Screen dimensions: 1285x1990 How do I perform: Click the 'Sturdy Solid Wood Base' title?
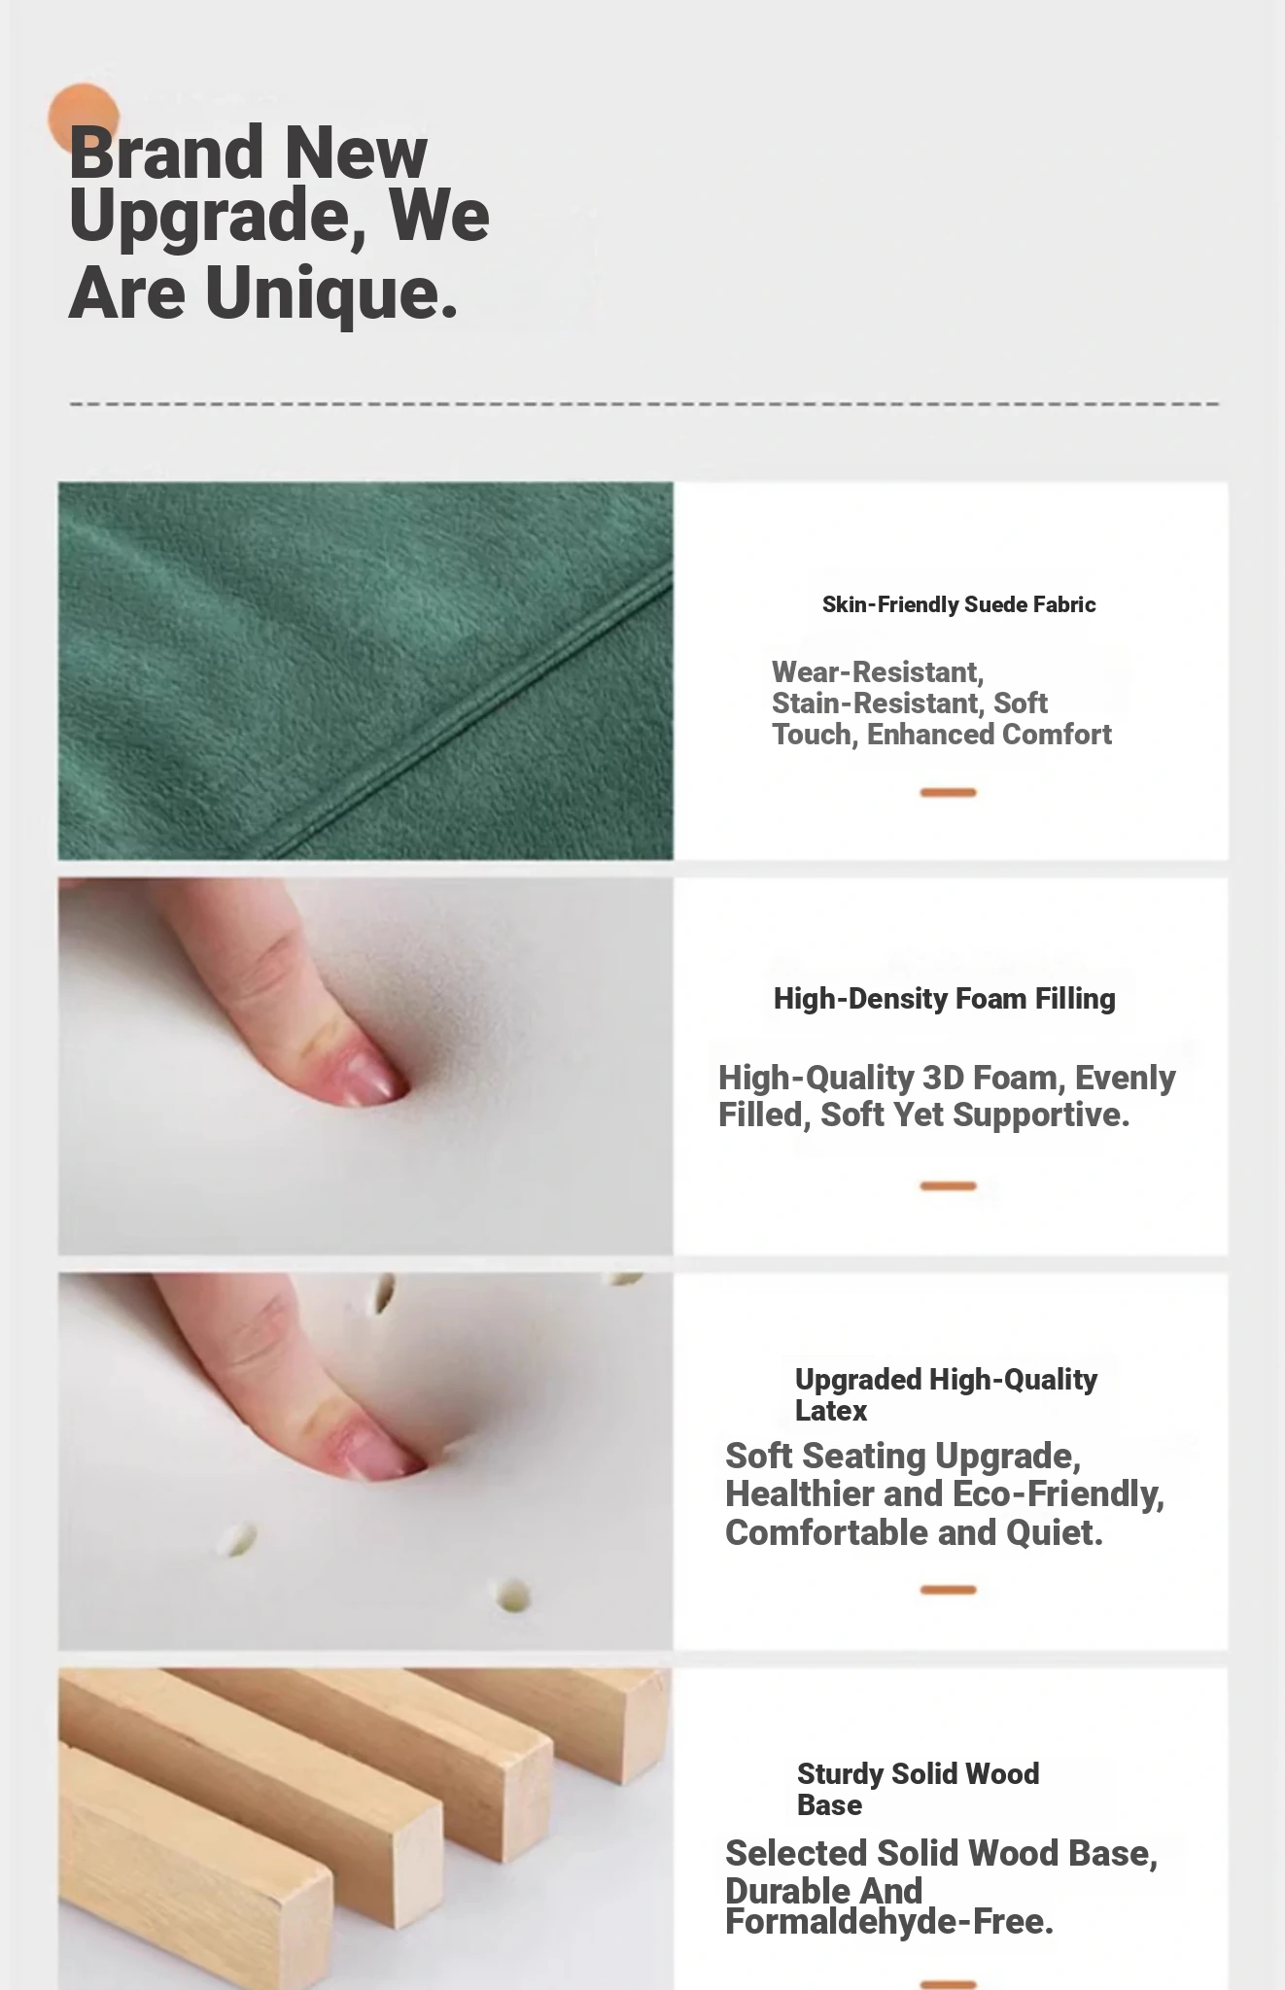pos(918,1789)
